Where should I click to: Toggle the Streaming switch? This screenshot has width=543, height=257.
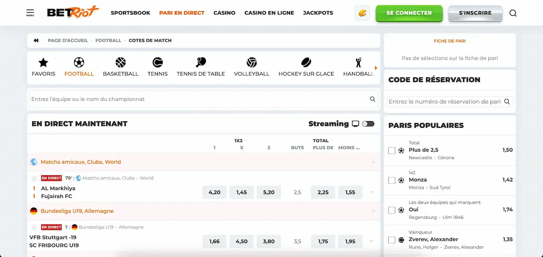368,124
